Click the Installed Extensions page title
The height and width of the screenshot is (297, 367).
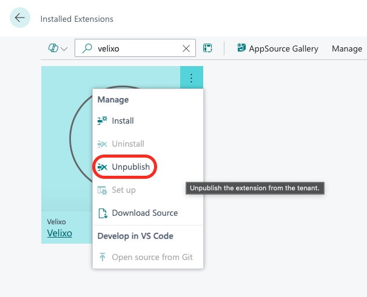point(76,19)
